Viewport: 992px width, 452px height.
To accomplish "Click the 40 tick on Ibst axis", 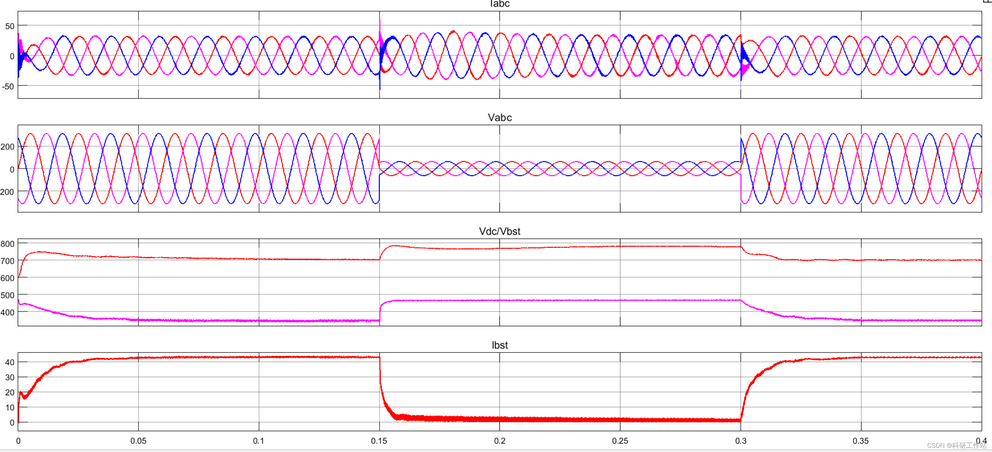I will 10,362.
